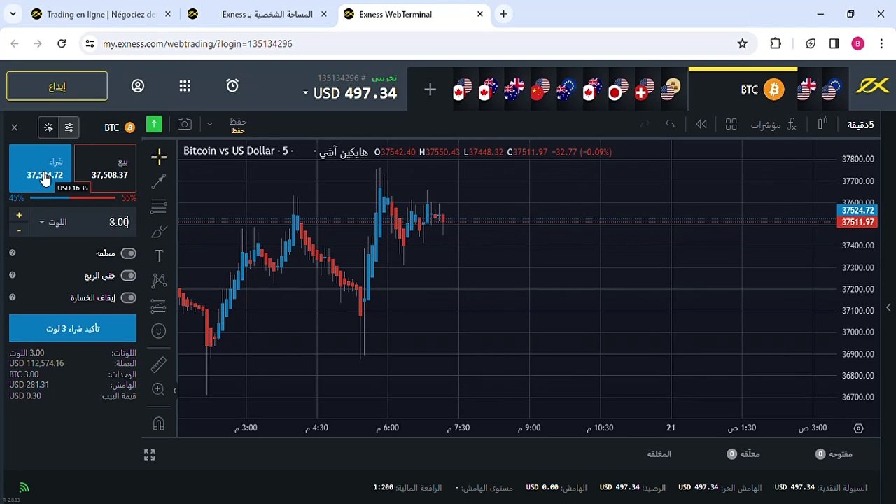Enable the stop loss (إيقاف الخسارة) toggle
Screen dimensions: 896x504
[x=128, y=297]
